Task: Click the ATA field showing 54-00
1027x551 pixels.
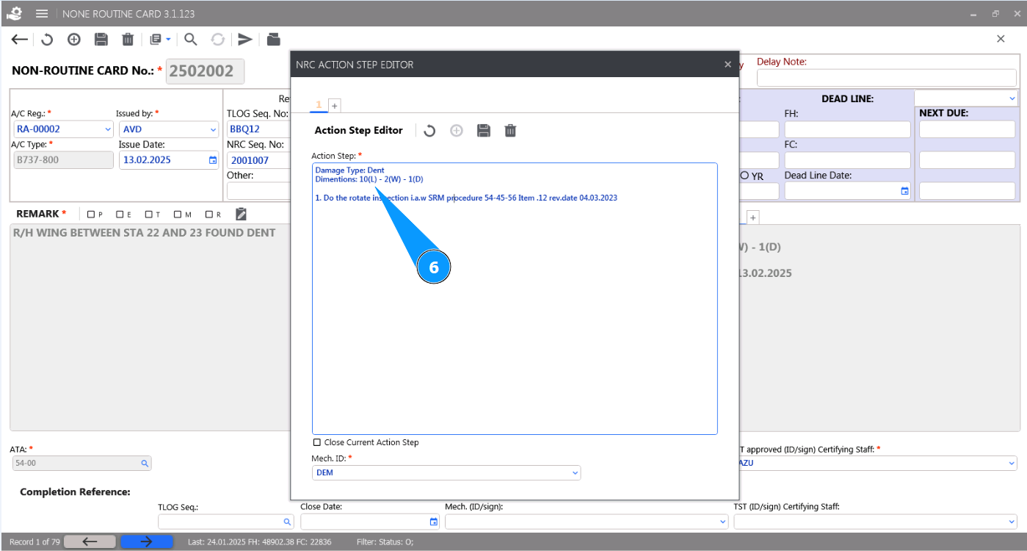Action: [82, 464]
